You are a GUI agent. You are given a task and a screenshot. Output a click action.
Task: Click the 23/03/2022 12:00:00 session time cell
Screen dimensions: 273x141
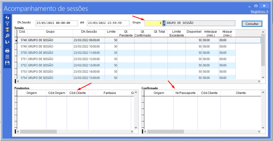(x=89, y=59)
